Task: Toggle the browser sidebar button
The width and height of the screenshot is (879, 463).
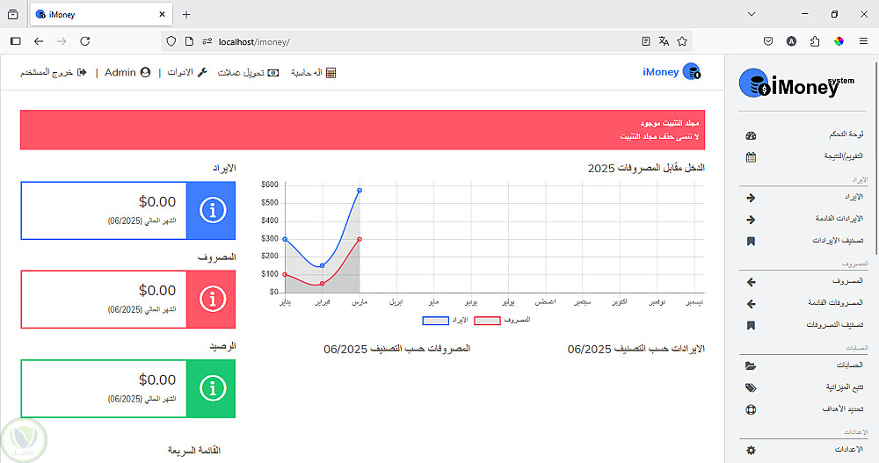Action: pos(16,41)
